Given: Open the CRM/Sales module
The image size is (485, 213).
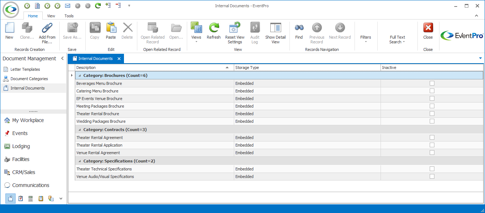Looking at the screenshot, I should [23, 172].
